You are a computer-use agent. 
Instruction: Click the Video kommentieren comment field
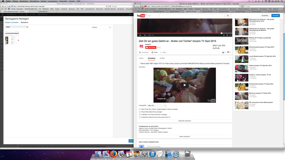click(x=188, y=146)
